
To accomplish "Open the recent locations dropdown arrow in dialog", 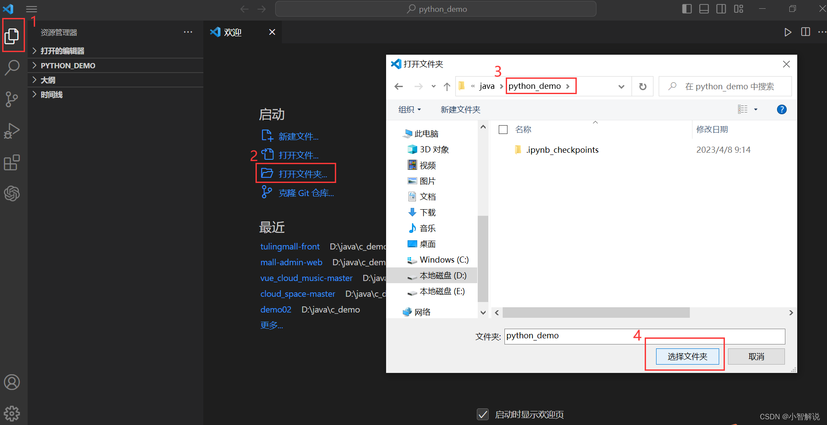I will [x=433, y=86].
